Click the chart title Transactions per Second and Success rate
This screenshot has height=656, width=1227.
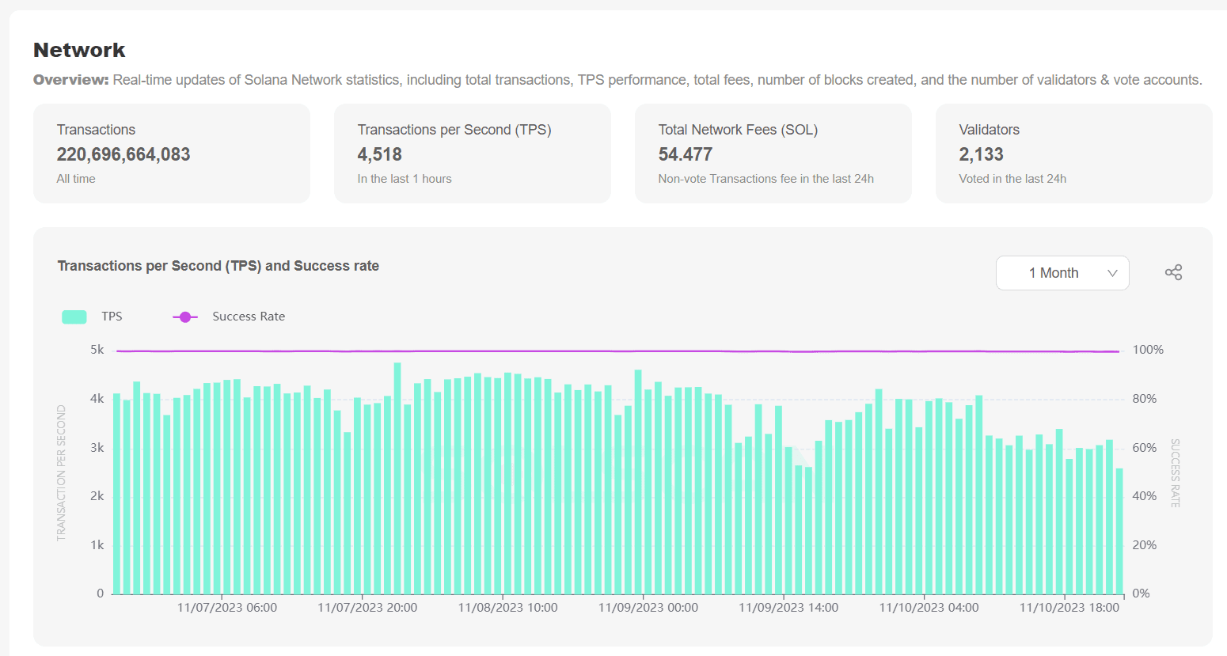point(218,265)
